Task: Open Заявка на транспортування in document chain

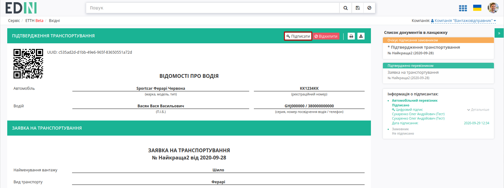Action: 413,72
